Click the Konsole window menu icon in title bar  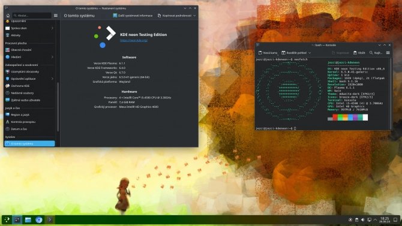257,45
